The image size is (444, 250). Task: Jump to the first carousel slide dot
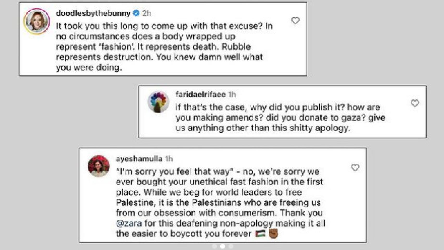(x=214, y=246)
